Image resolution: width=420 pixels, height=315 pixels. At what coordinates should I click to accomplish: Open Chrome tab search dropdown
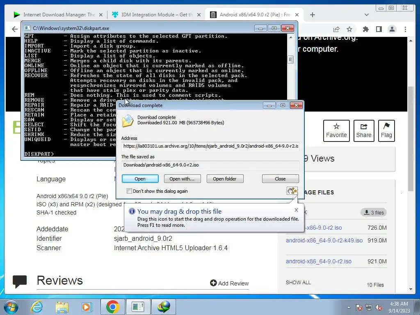click(x=367, y=15)
